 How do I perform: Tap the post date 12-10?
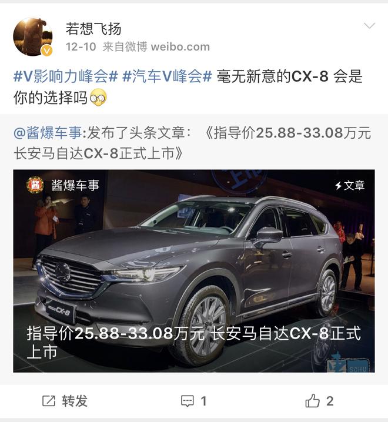tap(81, 47)
